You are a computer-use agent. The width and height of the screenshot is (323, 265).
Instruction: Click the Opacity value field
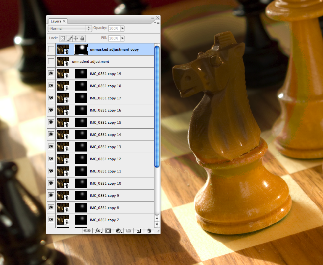114,29
